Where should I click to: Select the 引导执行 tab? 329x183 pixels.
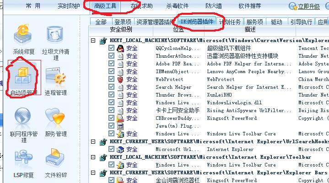301,22
